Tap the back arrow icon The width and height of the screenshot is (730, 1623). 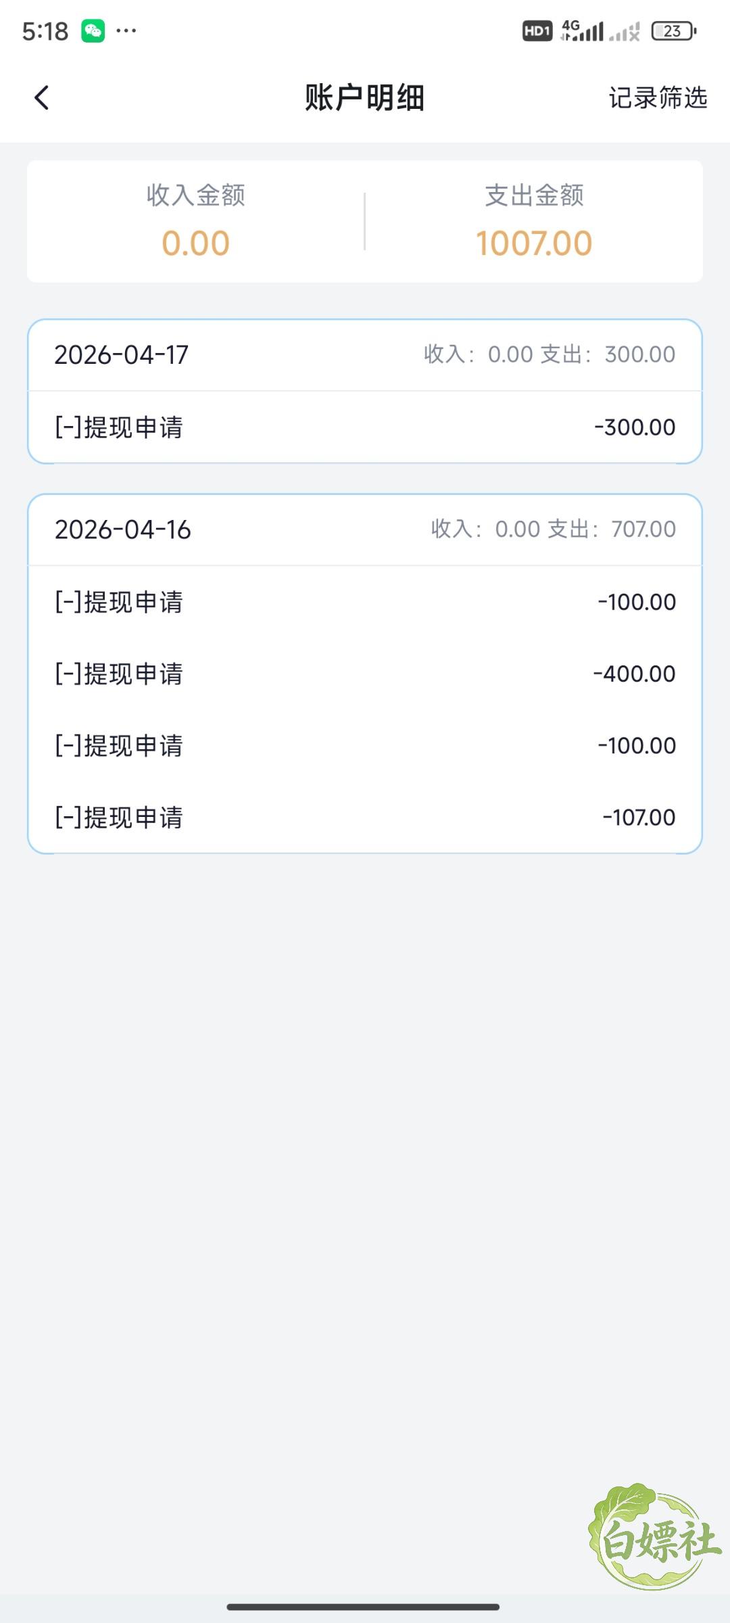pos(42,97)
